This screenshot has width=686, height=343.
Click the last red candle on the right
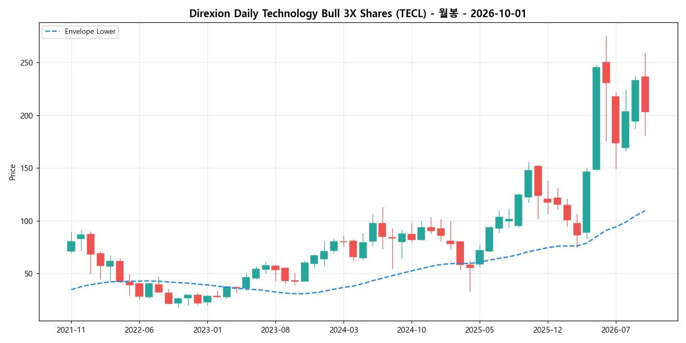coord(645,94)
